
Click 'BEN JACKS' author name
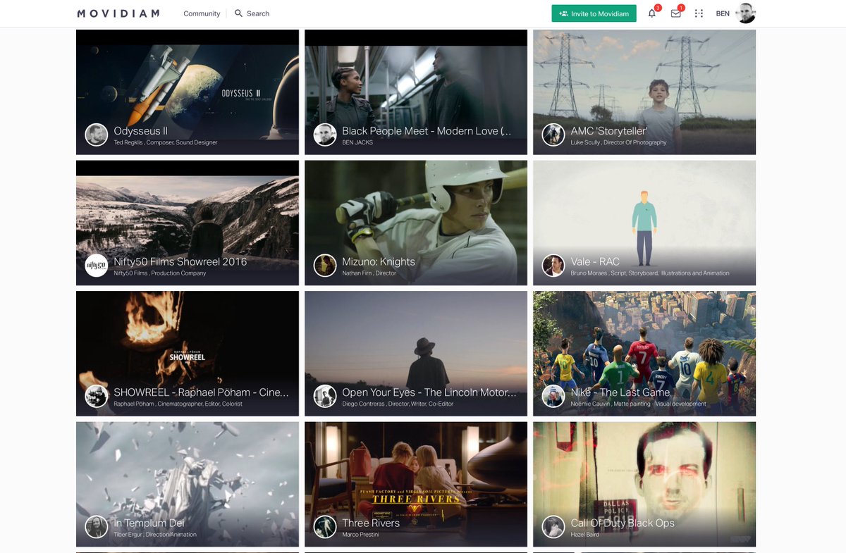[357, 143]
